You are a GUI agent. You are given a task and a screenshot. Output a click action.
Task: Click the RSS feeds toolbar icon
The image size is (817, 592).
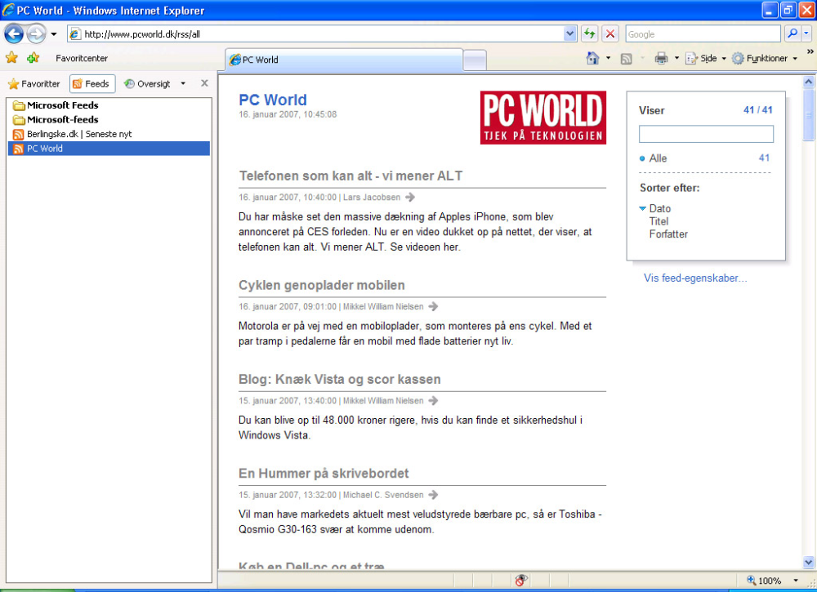pos(627,59)
